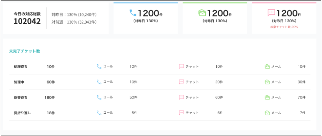
Task: Select the 返答待ち 180件 count
Action: pos(50,97)
